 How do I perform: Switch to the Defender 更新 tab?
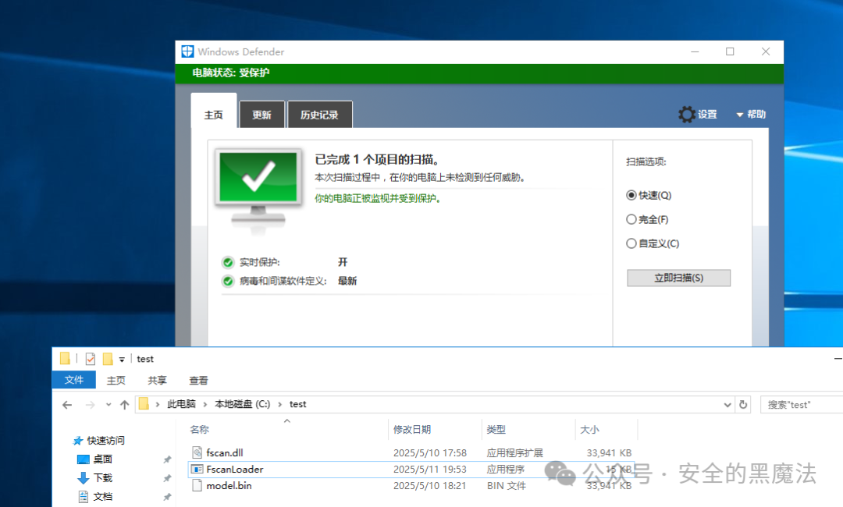[261, 115]
